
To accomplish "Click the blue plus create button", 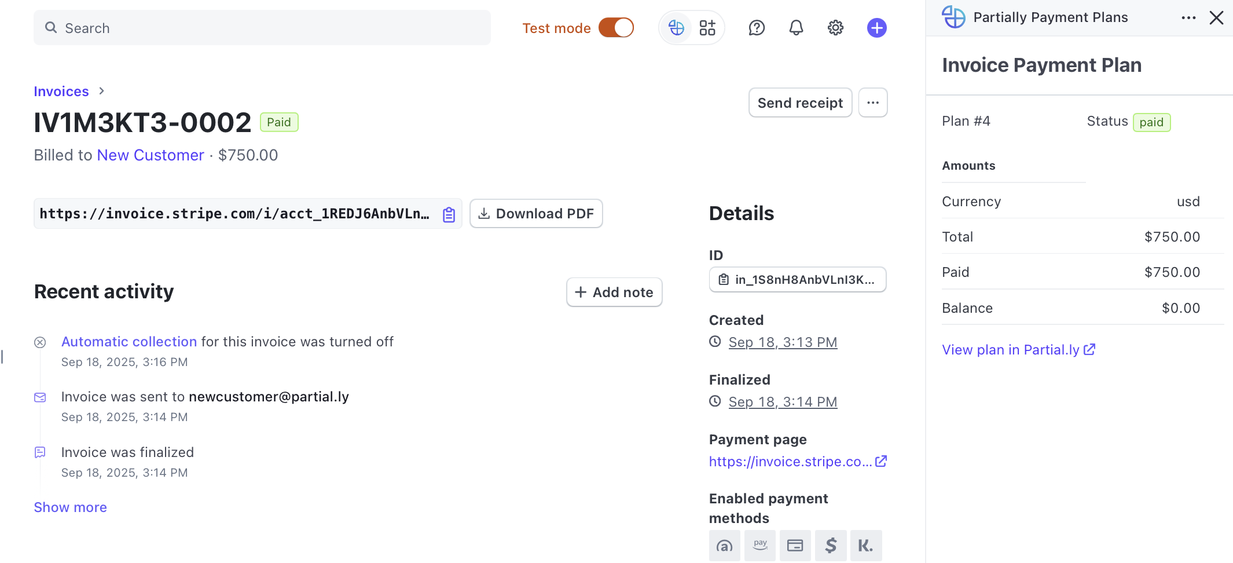I will point(876,28).
